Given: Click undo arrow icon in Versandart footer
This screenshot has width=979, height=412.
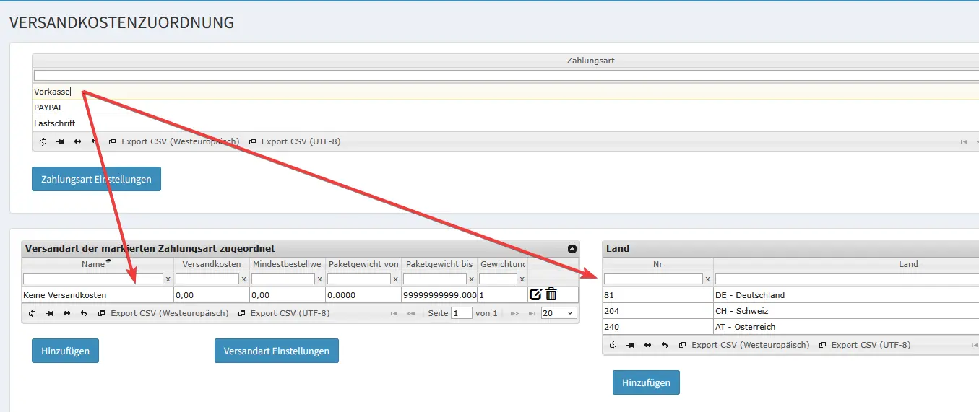Looking at the screenshot, I should click(84, 313).
